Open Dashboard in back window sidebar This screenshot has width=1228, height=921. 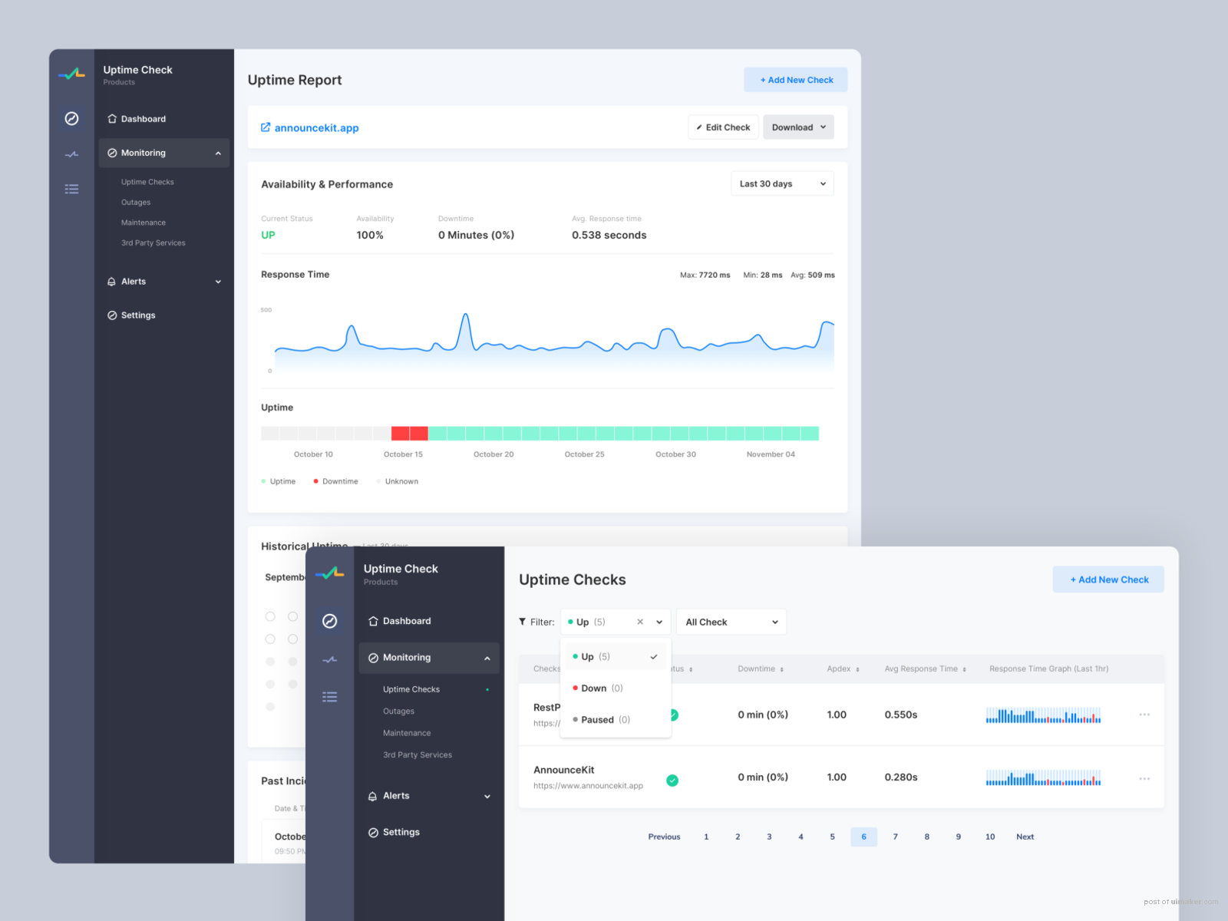pos(137,119)
